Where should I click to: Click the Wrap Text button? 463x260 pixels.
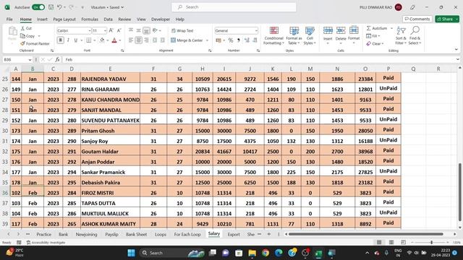tap(182, 30)
